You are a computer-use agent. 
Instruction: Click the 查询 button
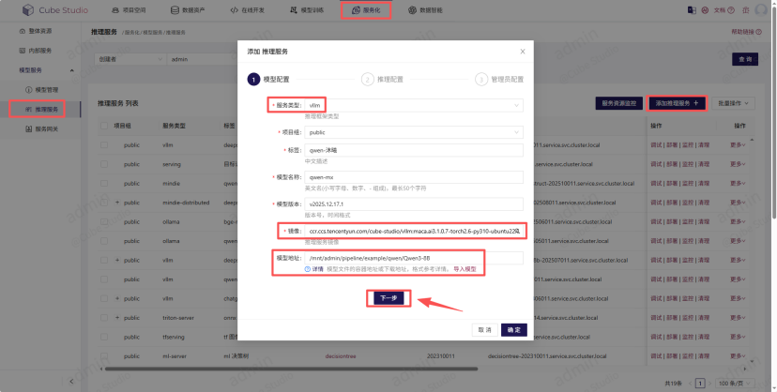point(745,59)
